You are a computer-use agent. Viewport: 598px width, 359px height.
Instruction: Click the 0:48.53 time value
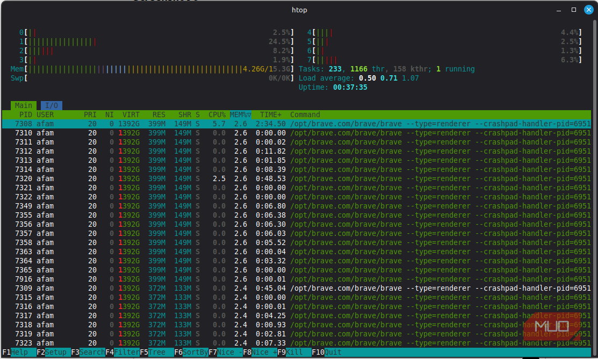click(271, 178)
